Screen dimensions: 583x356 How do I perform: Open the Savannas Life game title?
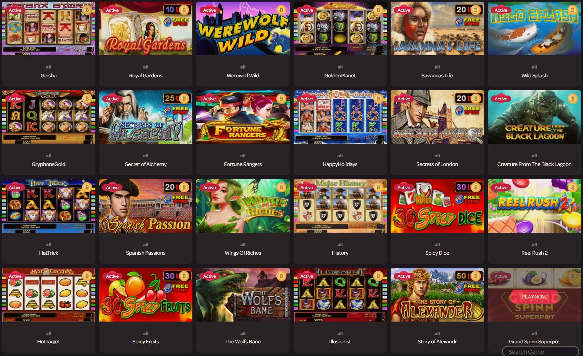[x=437, y=75]
